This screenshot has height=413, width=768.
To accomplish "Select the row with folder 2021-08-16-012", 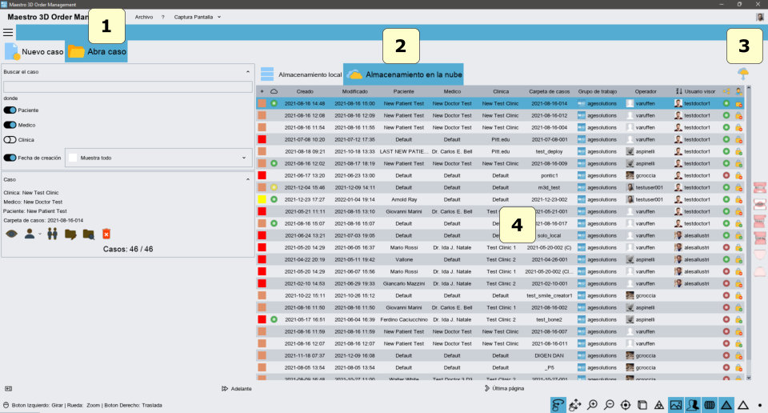I will tap(501, 115).
